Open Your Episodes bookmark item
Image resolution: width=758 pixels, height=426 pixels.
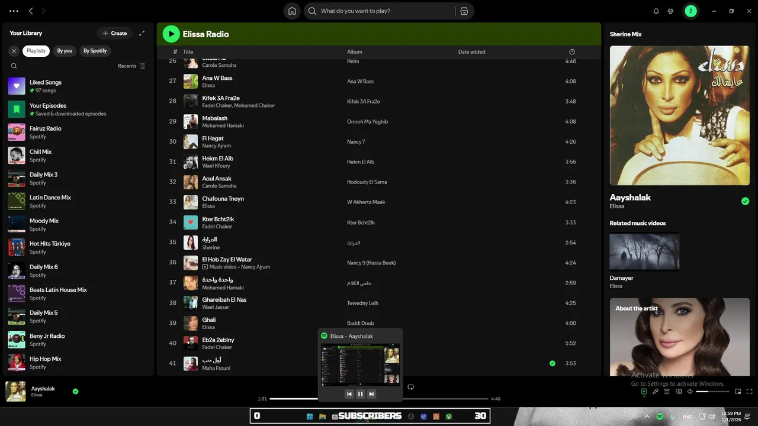tap(77, 109)
